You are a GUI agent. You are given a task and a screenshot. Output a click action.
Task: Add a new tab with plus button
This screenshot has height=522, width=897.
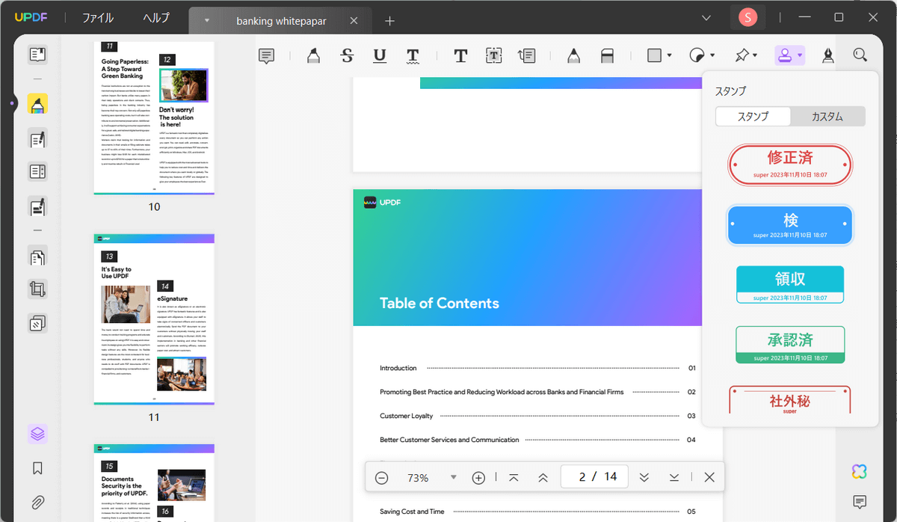coord(389,21)
